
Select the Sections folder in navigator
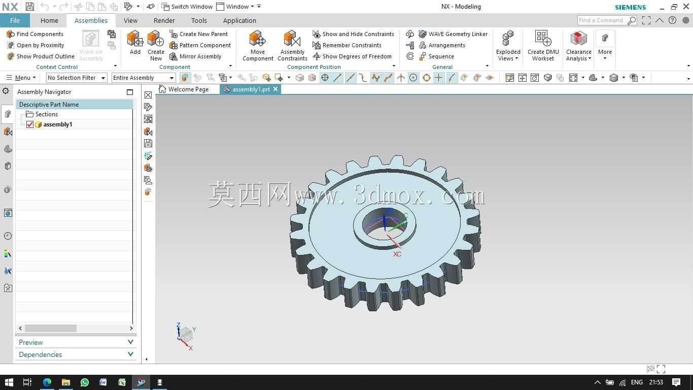click(42, 114)
